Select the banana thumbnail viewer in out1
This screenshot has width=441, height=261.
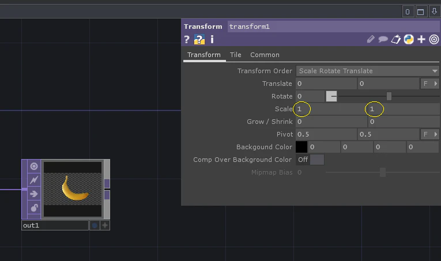pyautogui.click(x=73, y=189)
